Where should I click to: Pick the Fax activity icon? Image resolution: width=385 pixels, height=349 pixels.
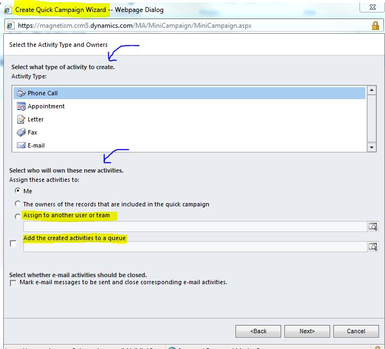point(21,132)
